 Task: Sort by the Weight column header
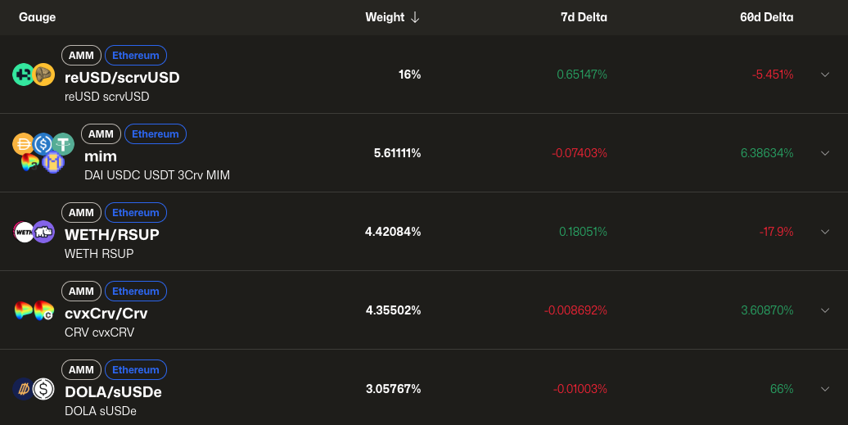pyautogui.click(x=385, y=17)
